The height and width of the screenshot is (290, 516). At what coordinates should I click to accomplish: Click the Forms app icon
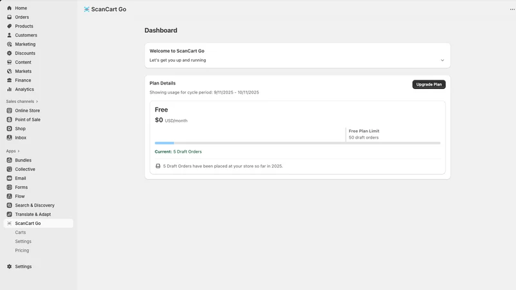(9, 188)
